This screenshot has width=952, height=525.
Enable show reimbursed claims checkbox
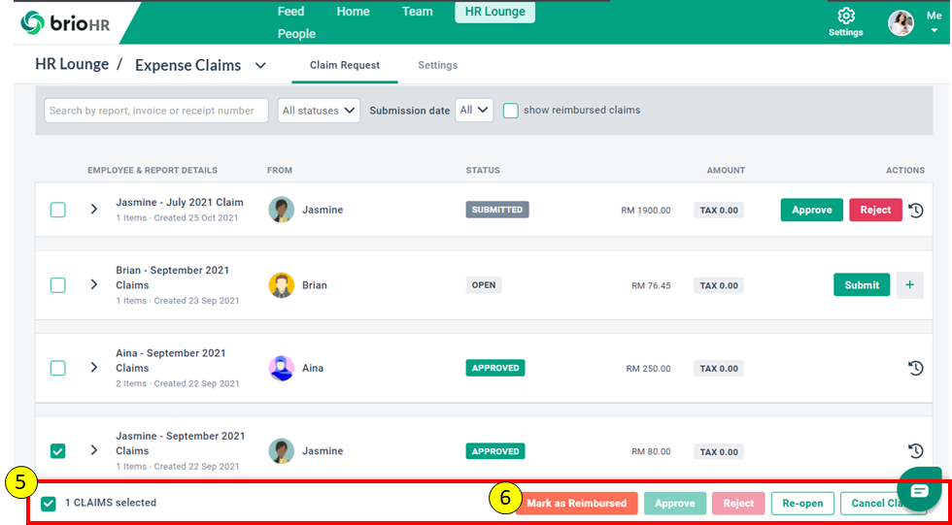click(x=511, y=111)
